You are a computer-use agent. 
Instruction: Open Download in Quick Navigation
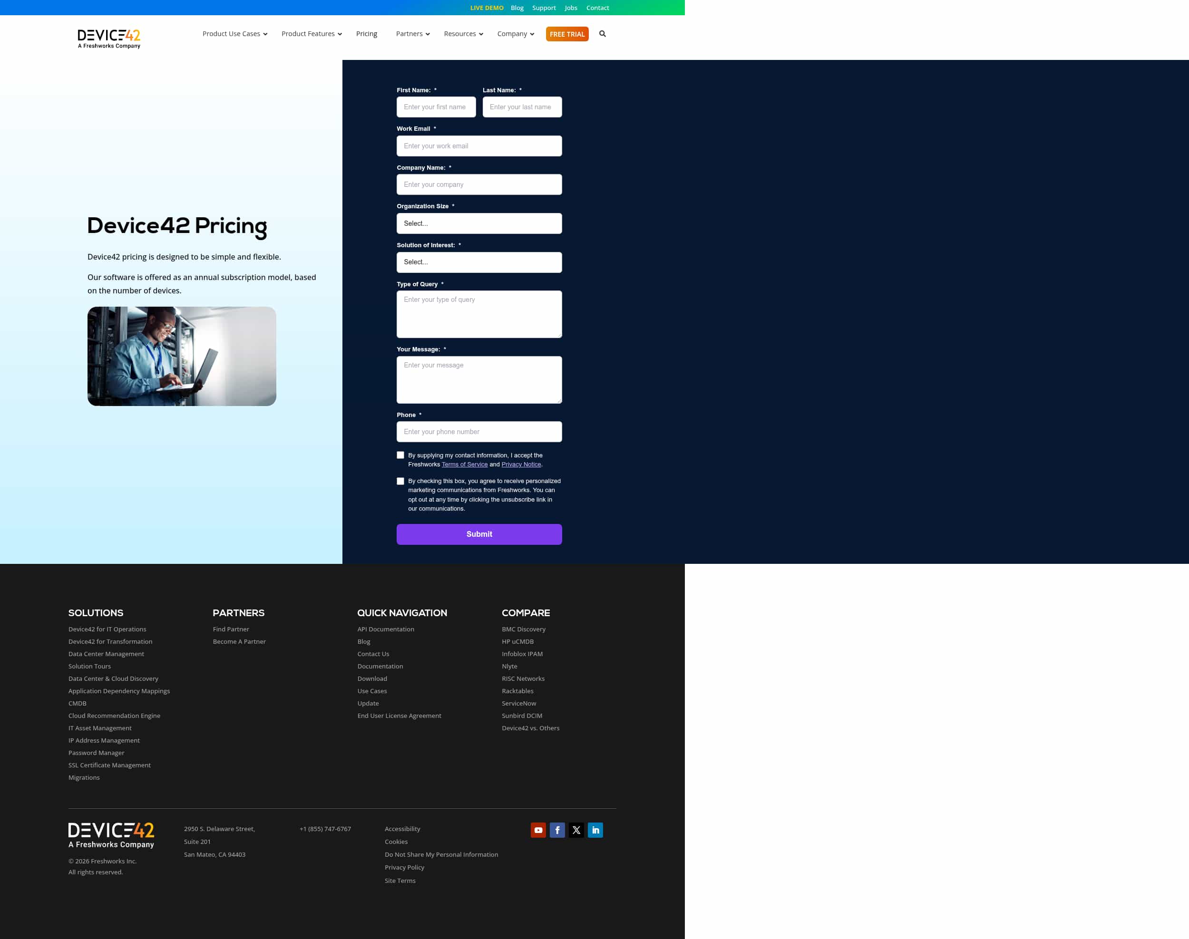tap(372, 678)
